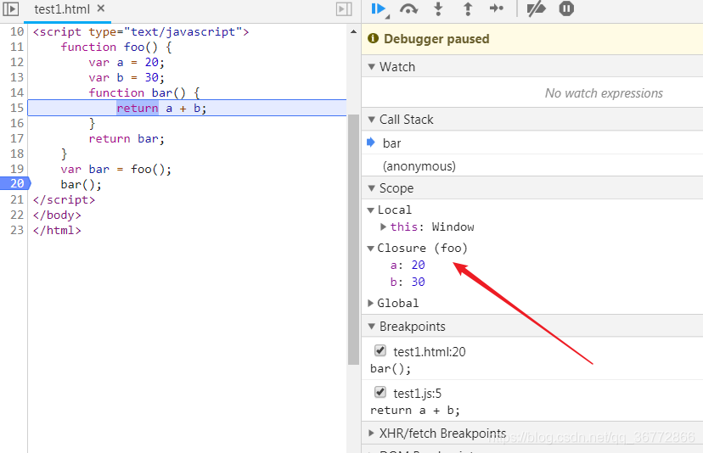Click 'var b = 30;' on line 13

(127, 77)
